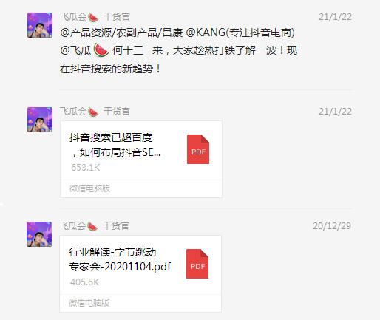380x320 pixels.
Task: Click sender name 飞瓜会 干货官 above the 字节跳动 file
Action: (x=95, y=226)
